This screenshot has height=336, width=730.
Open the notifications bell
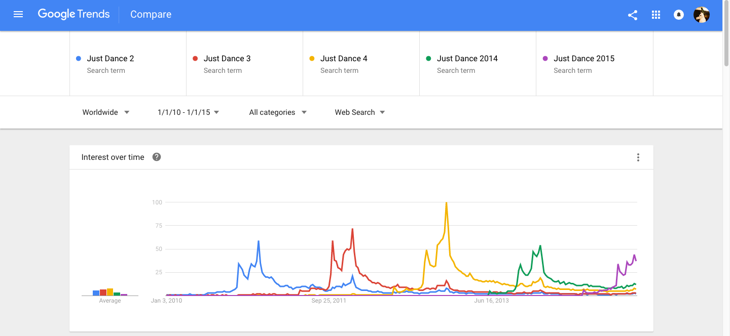[679, 15]
